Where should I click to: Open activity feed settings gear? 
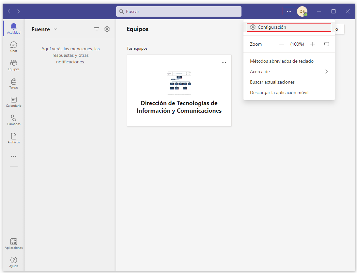click(107, 29)
